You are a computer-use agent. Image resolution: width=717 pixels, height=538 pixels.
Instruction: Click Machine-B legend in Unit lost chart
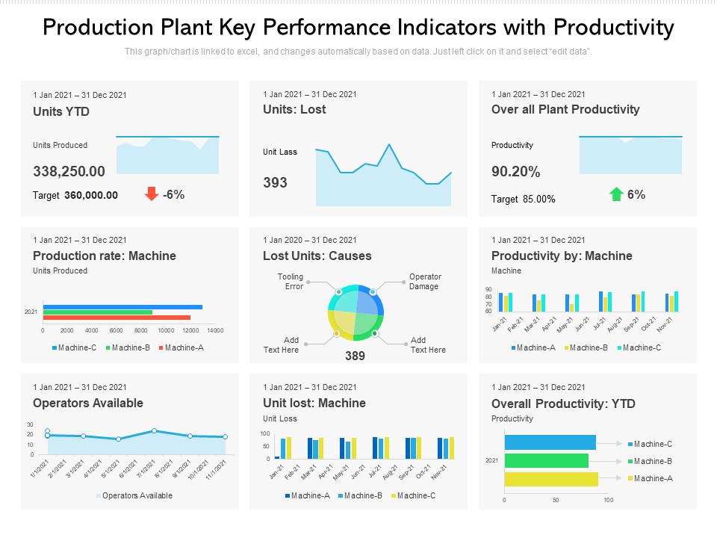coord(360,495)
